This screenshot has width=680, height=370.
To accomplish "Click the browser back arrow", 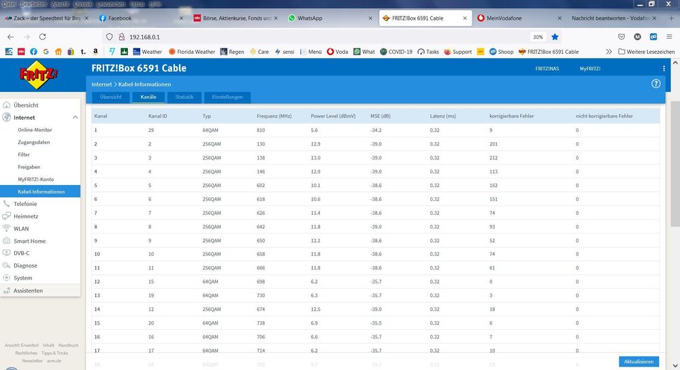I will tap(10, 37).
